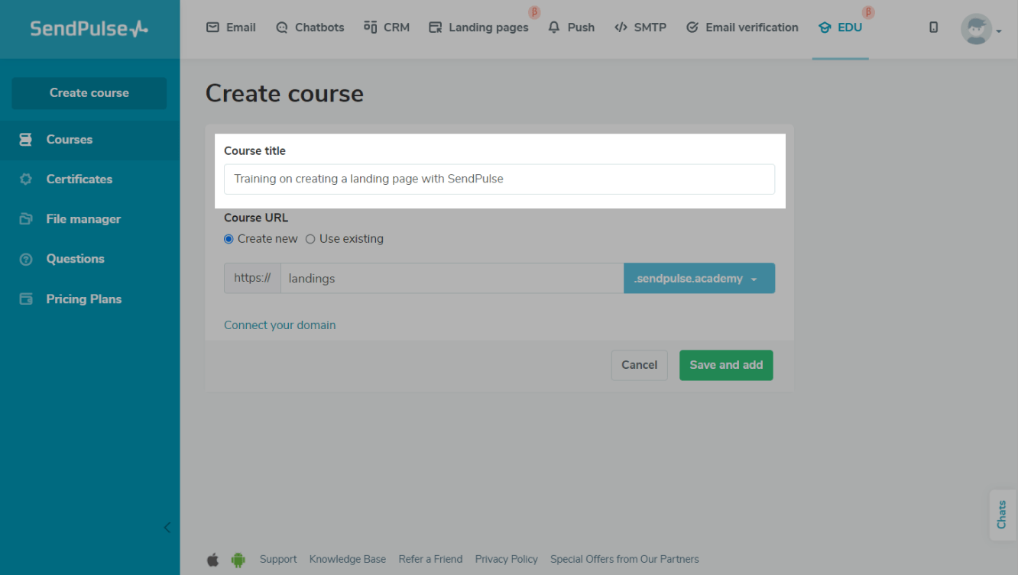The width and height of the screenshot is (1018, 575).
Task: Open the user avatar account menu
Action: pos(979,29)
